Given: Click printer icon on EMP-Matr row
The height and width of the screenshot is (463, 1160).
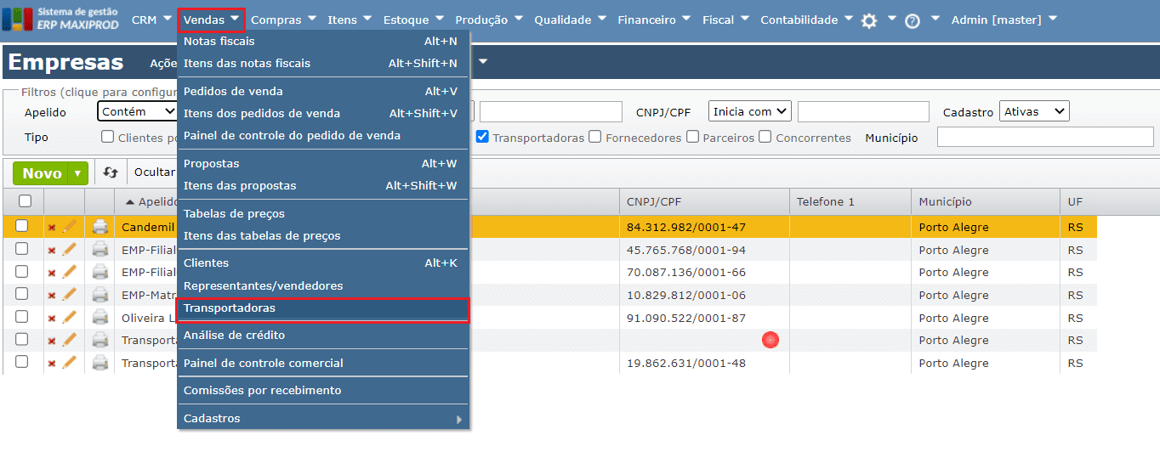Looking at the screenshot, I should pos(100,295).
